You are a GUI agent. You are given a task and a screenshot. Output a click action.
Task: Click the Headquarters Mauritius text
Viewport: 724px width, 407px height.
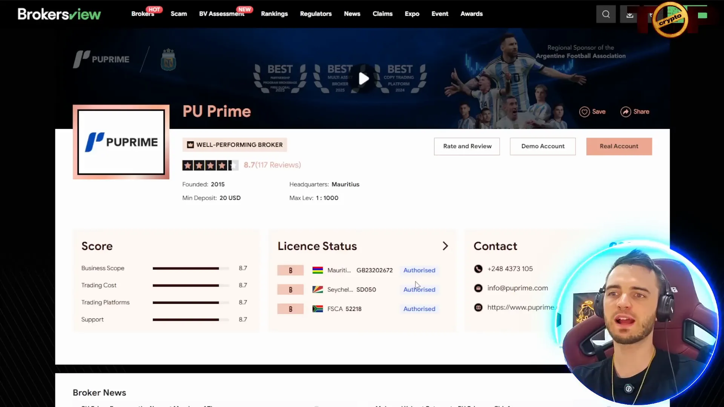point(324,184)
